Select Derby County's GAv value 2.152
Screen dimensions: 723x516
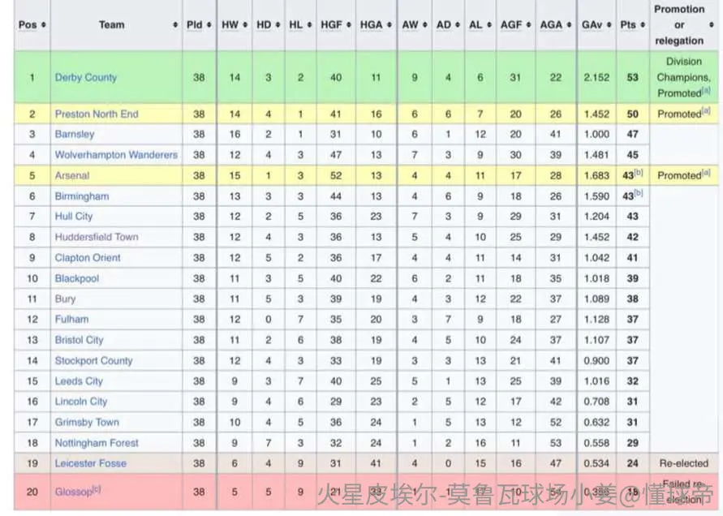[596, 77]
